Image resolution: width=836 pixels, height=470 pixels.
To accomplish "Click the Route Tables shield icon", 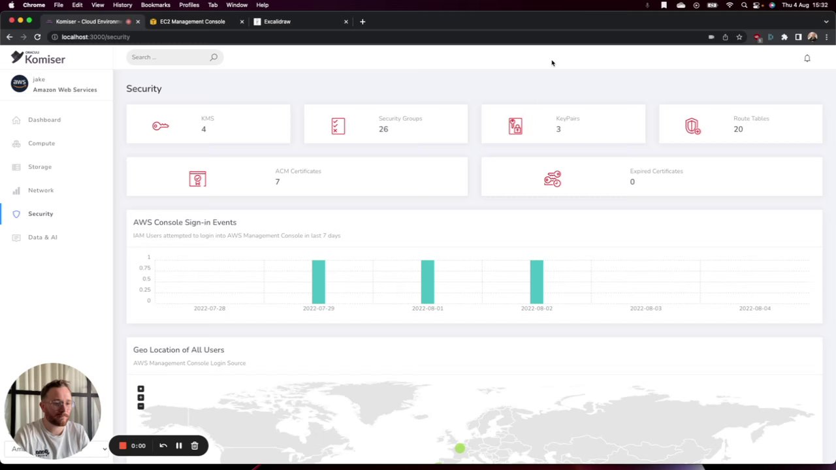I will [x=693, y=126].
